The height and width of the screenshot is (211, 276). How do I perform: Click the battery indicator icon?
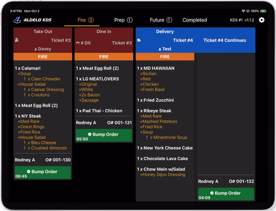[263, 11]
